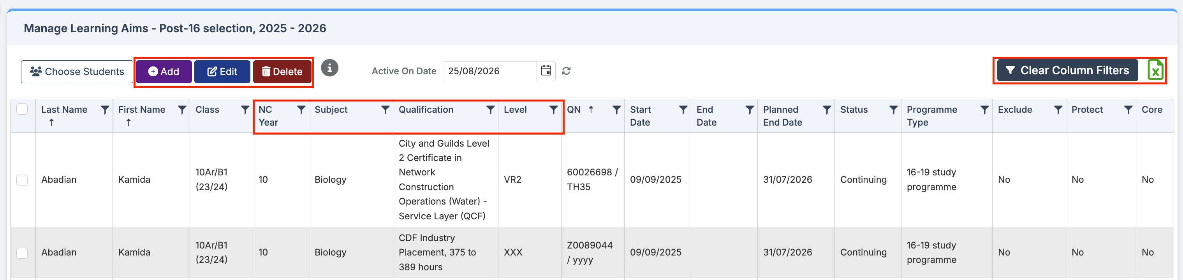
Task: Sort by First Name column header
Action: point(141,110)
